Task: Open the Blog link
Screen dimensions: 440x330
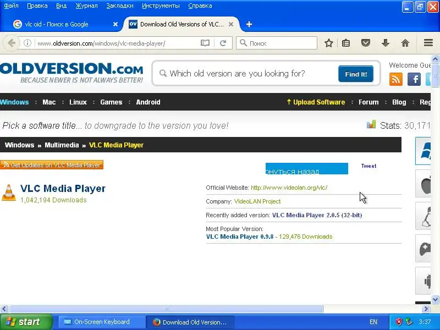Action: point(399,102)
